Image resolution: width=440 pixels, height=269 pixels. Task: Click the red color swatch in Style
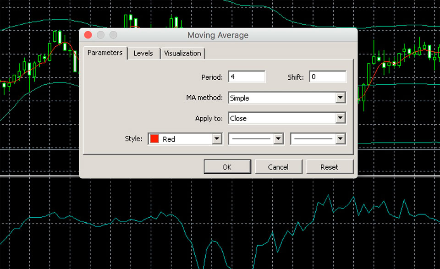point(154,139)
